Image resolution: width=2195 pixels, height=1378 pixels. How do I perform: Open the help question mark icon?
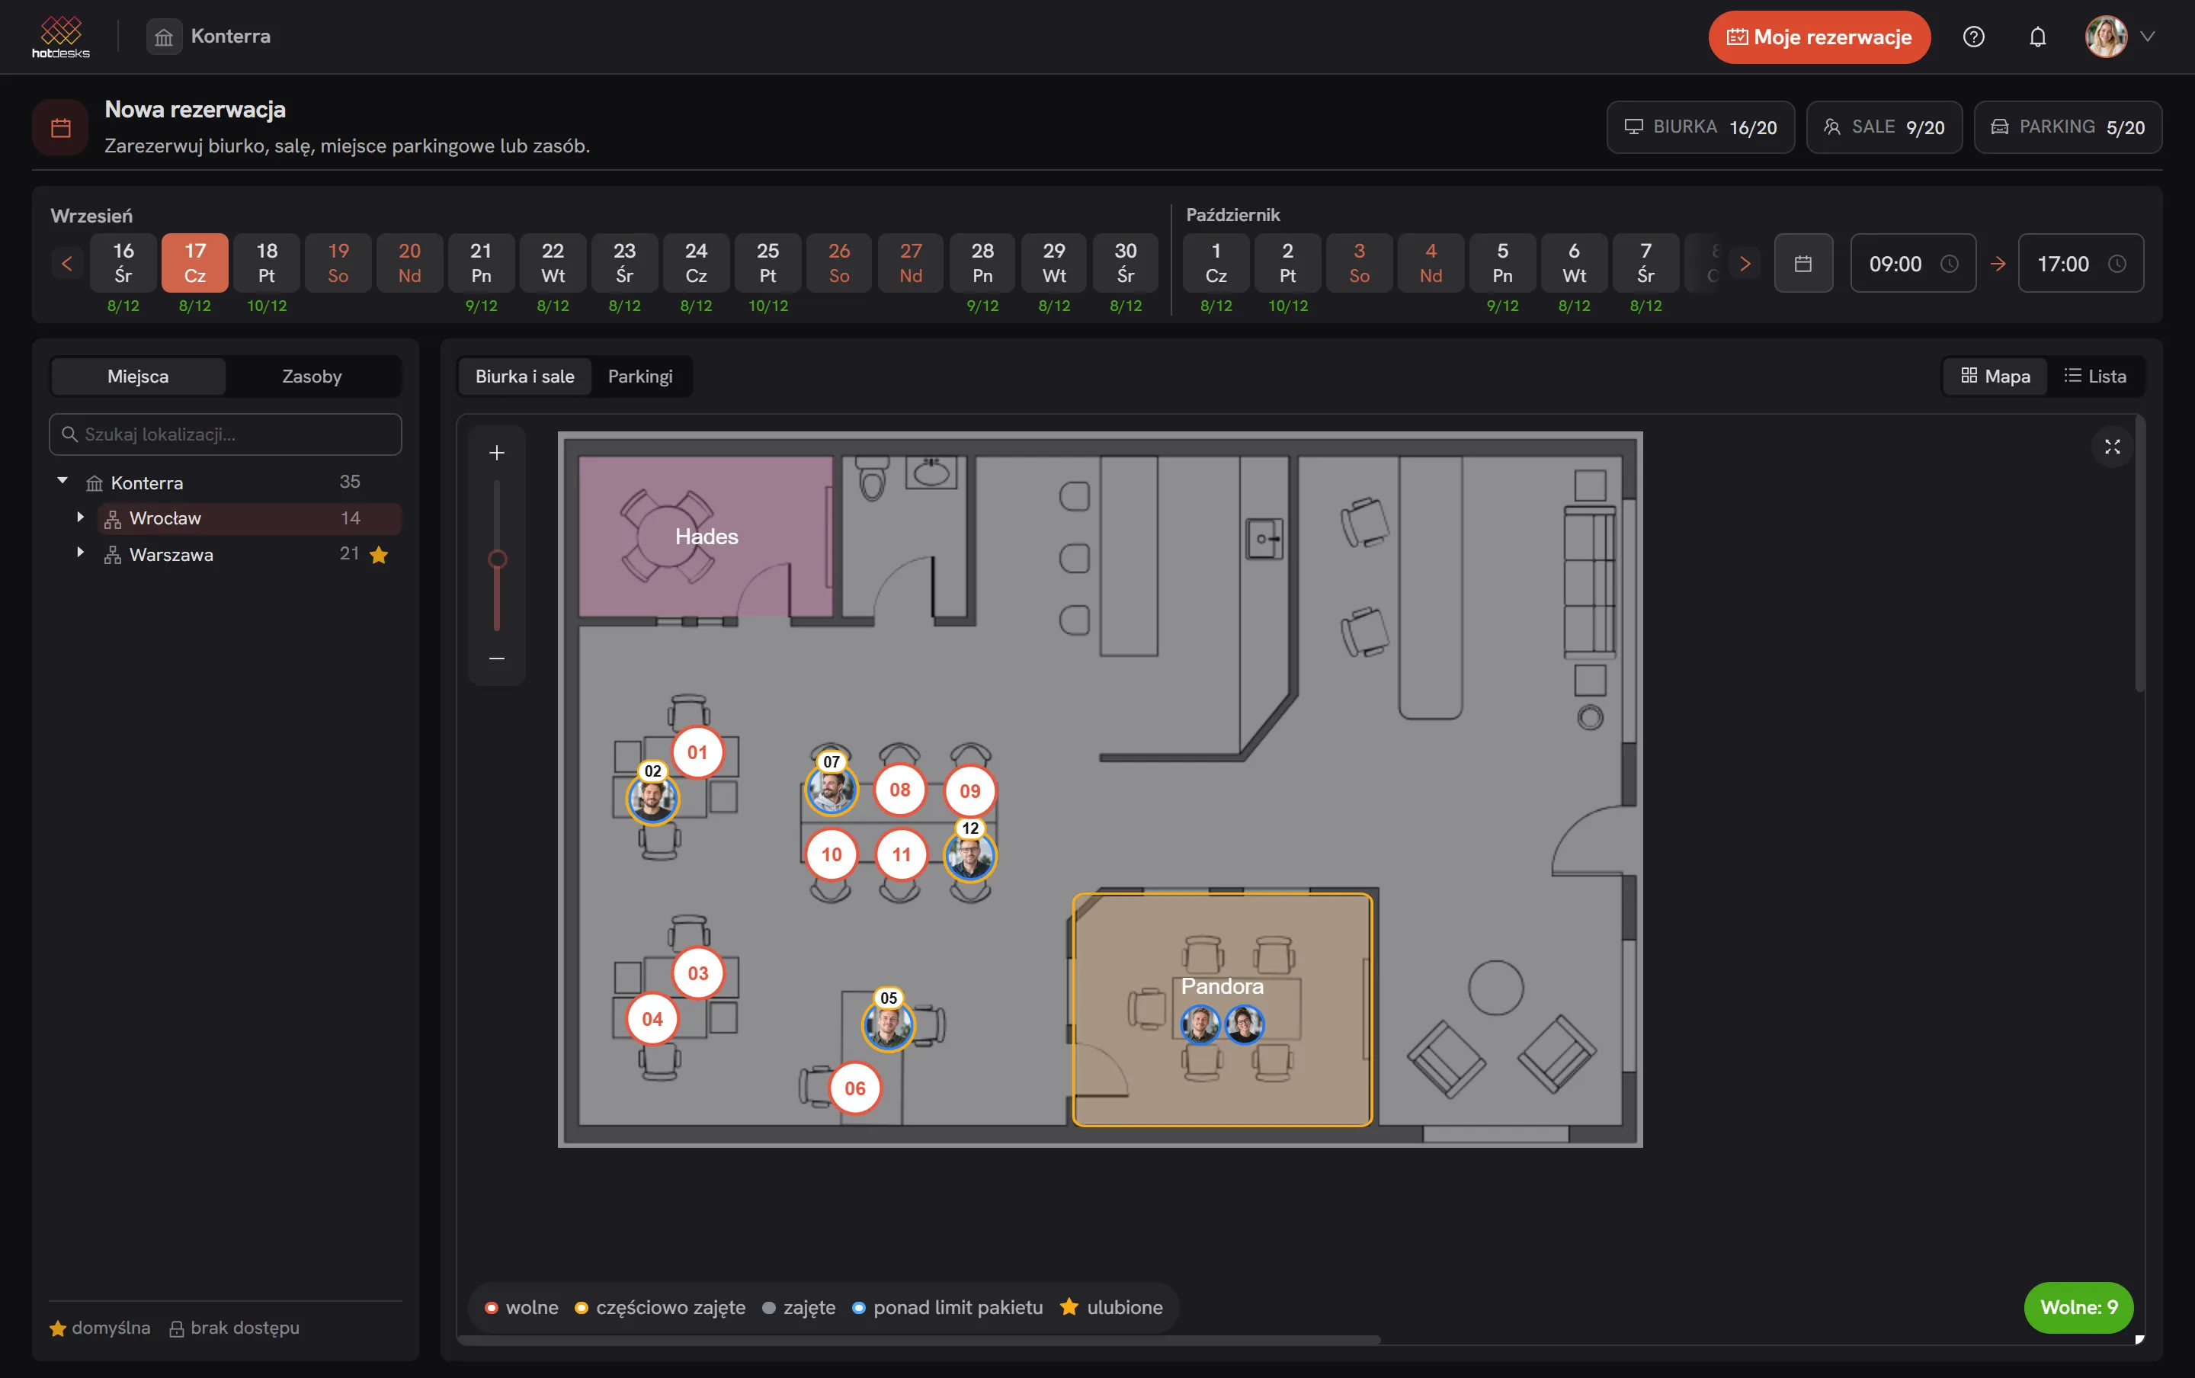(x=1973, y=37)
